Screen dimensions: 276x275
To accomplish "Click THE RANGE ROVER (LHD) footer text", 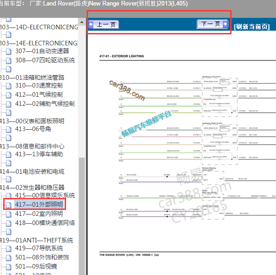I will coord(129,255).
